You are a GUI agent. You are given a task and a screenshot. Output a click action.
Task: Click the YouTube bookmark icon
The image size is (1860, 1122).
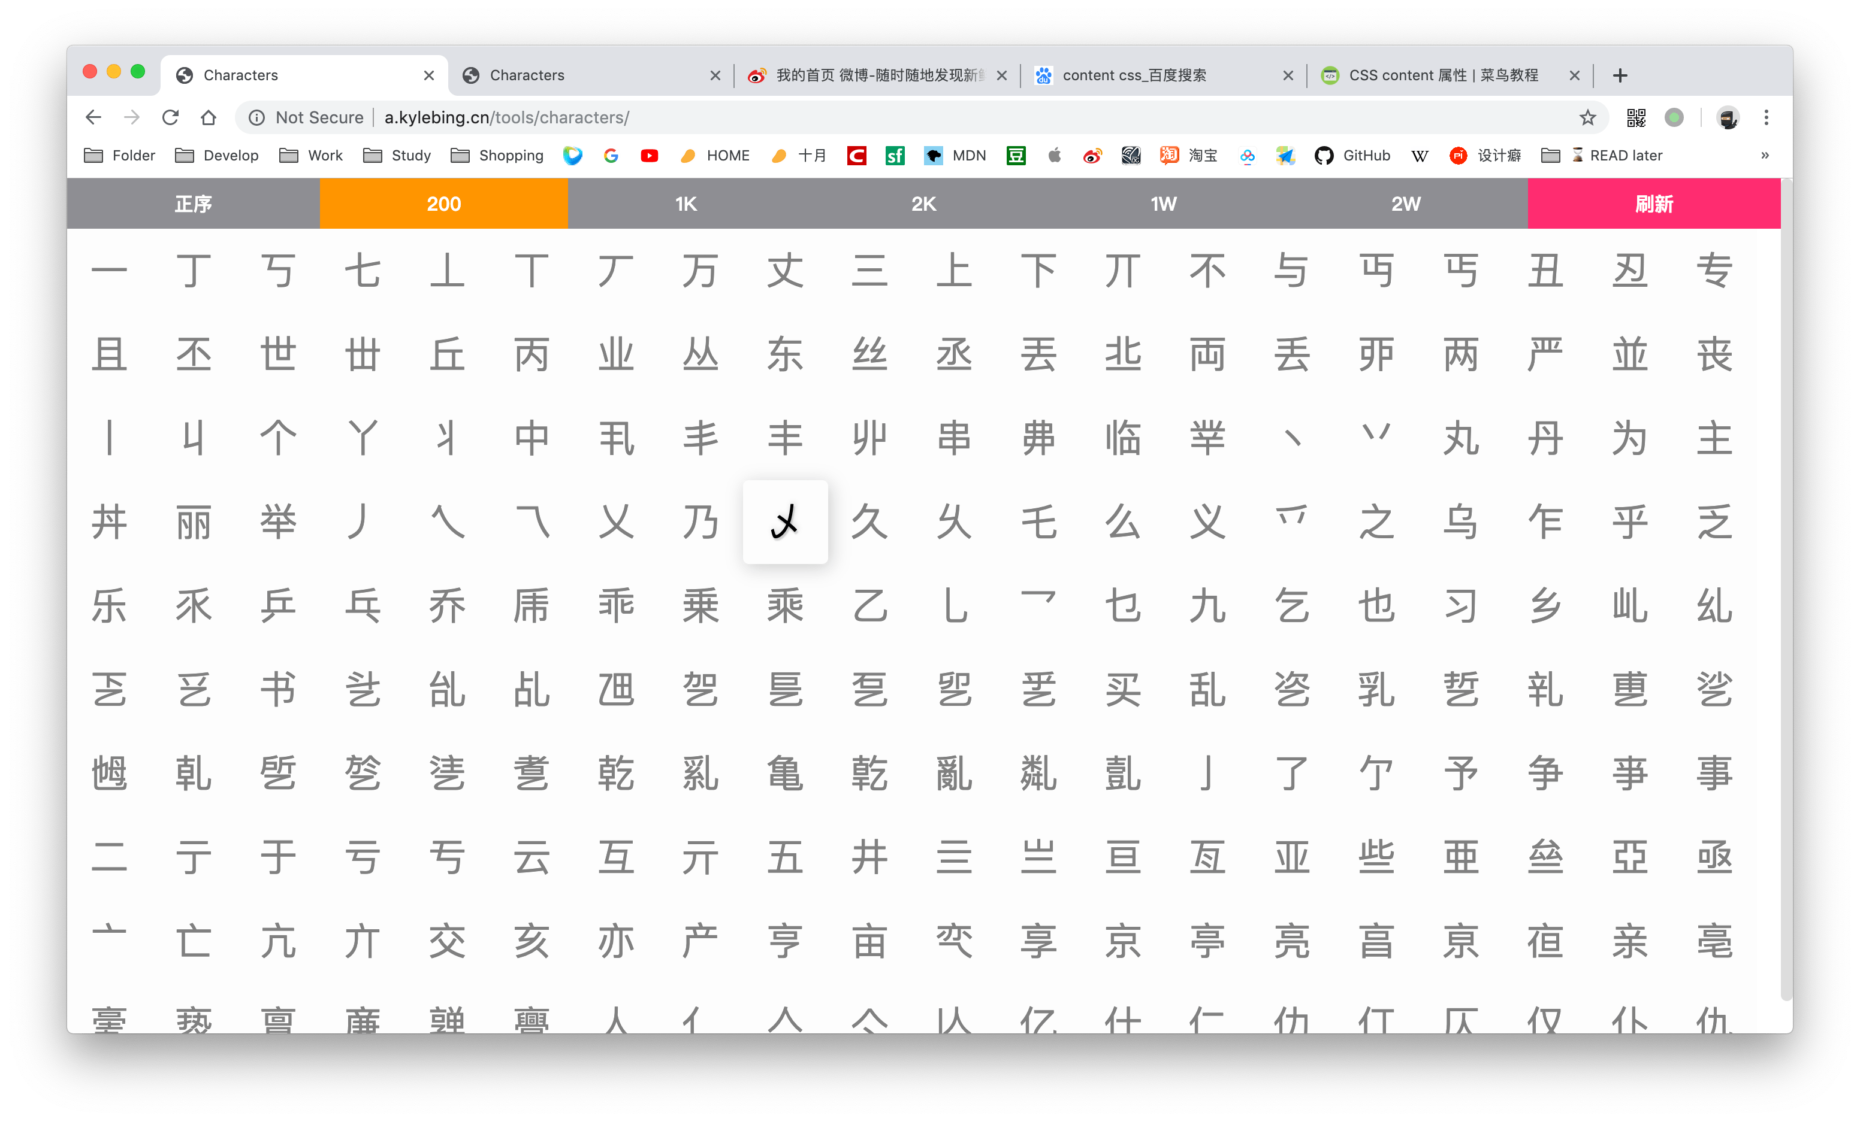(x=649, y=155)
